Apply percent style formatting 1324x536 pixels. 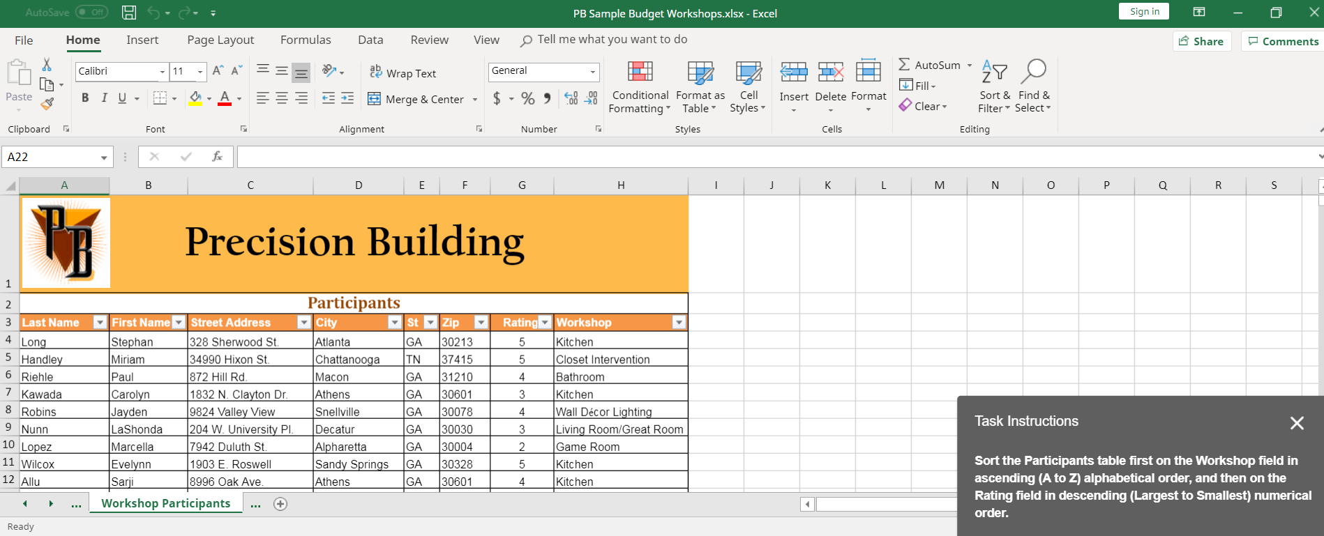[x=528, y=99]
